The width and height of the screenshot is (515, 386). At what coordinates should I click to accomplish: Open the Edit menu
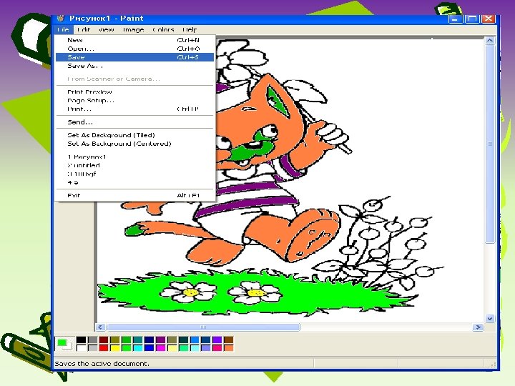click(84, 29)
